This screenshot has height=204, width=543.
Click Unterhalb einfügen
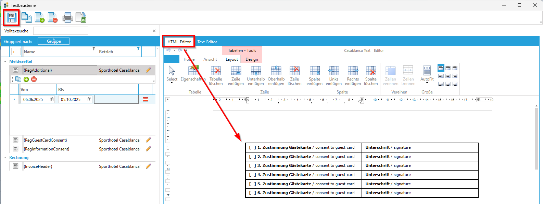tap(256, 75)
